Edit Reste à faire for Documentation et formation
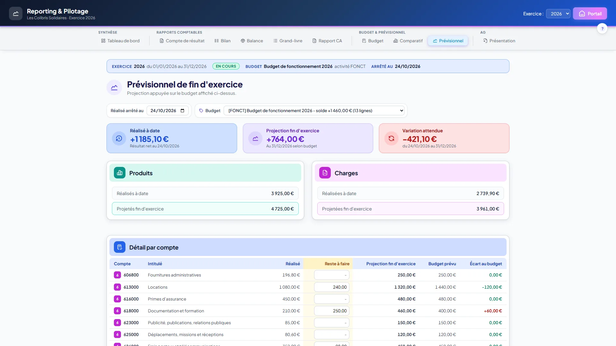 point(332,311)
